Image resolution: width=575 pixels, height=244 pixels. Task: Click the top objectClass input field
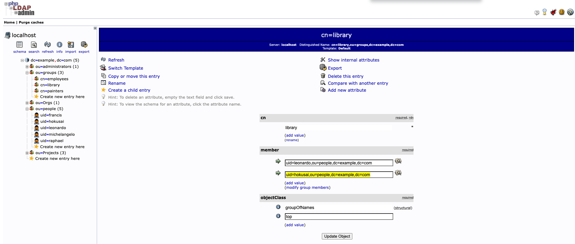pos(339,217)
